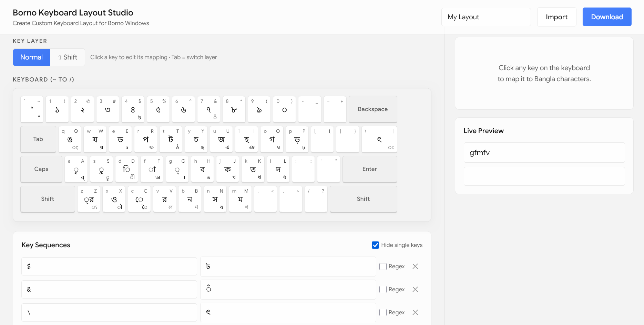Select the 0 key mapped to ০

tap(285, 109)
